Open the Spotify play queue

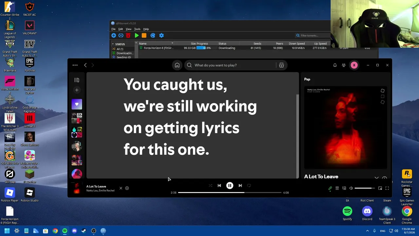pos(337,188)
